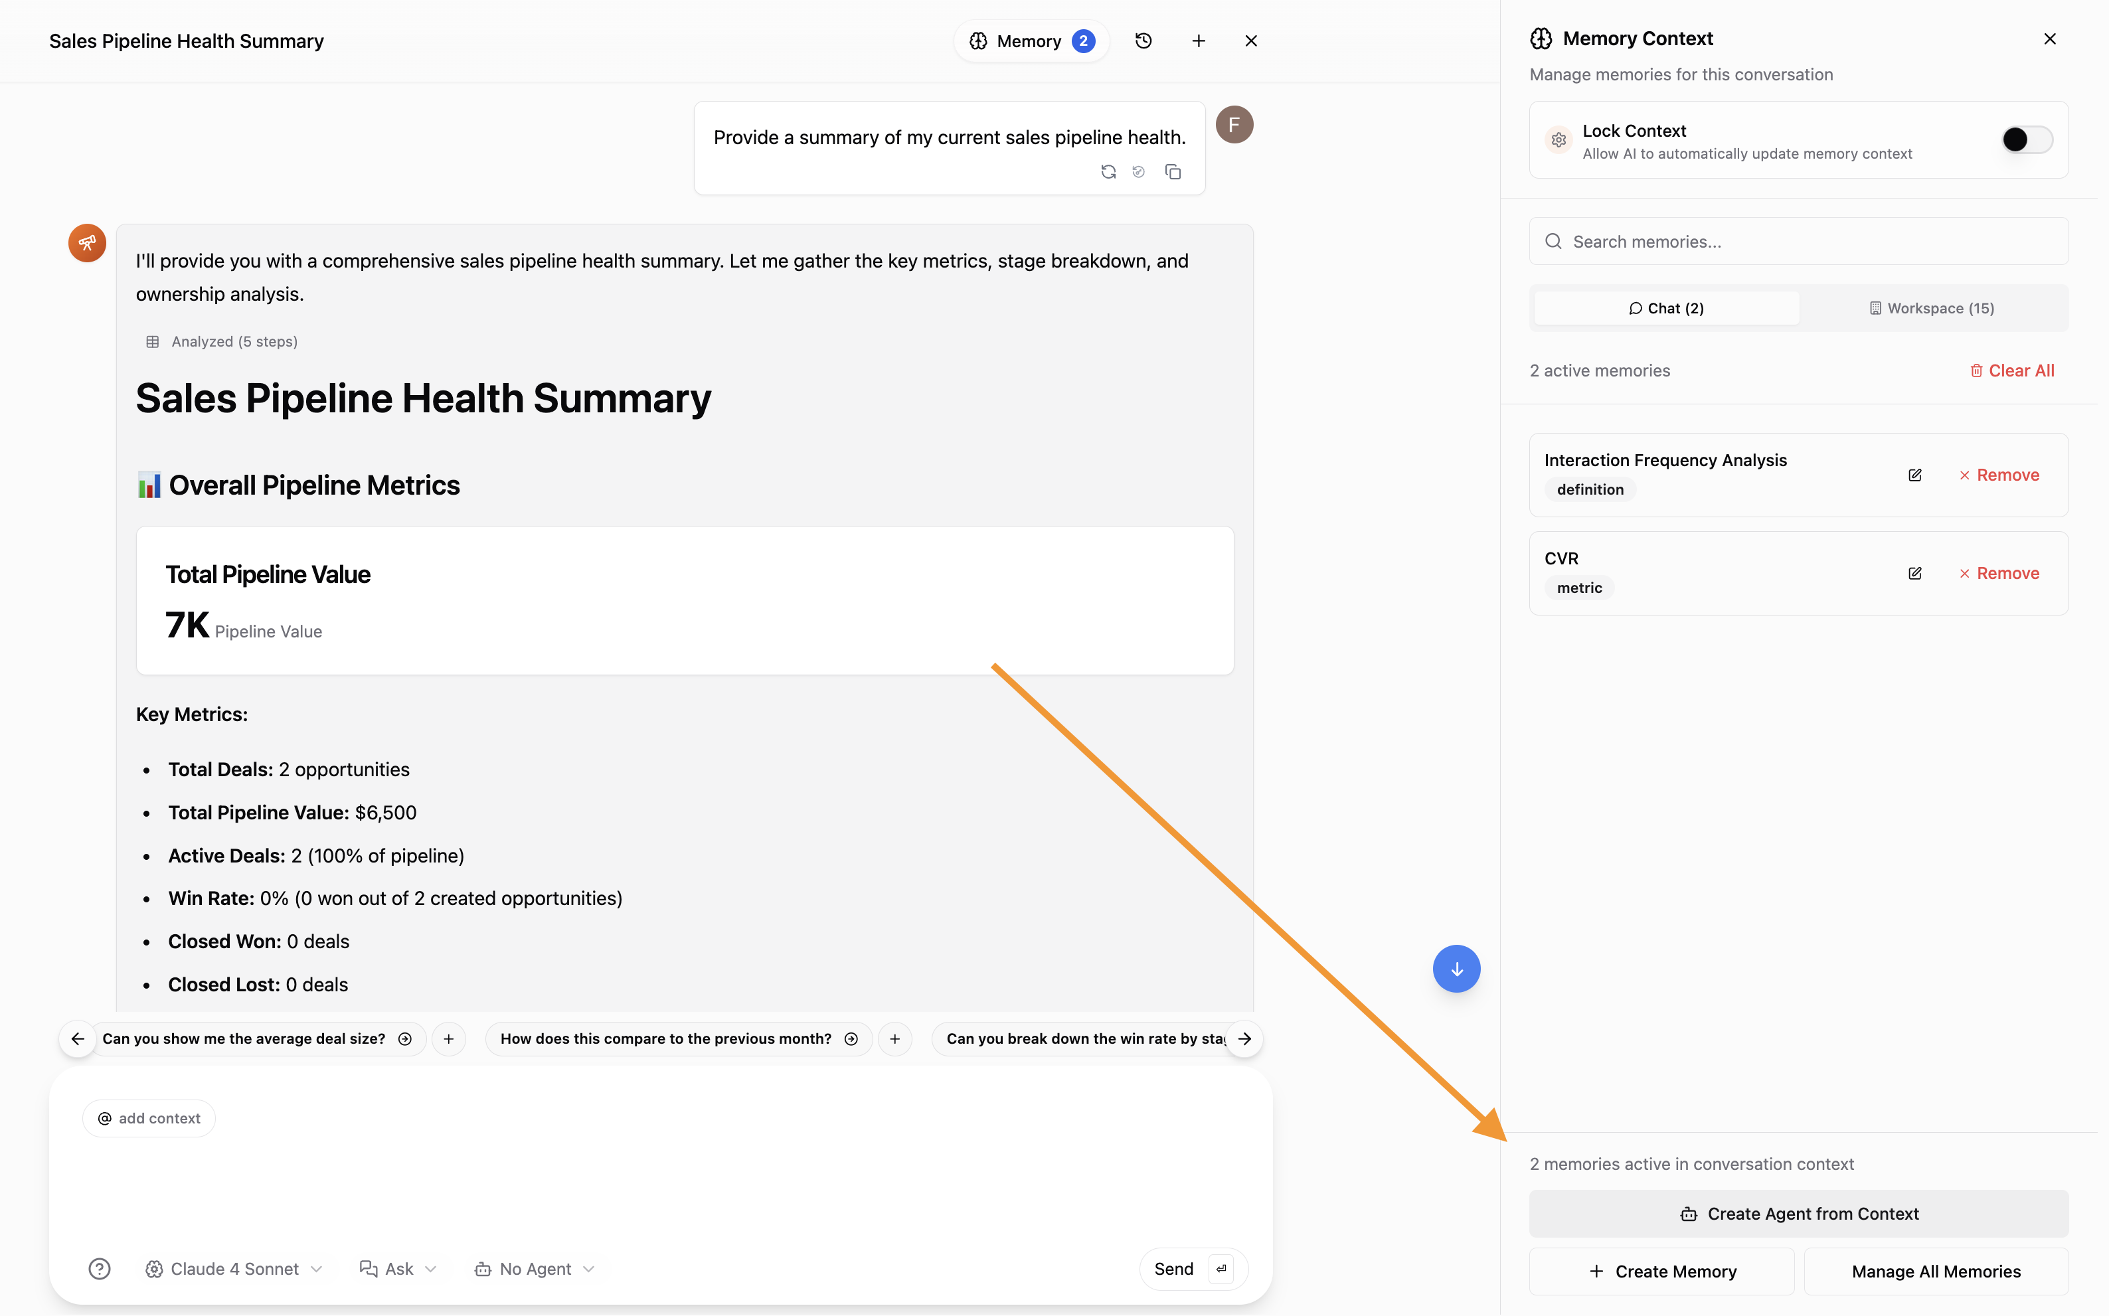
Task: Edit the Interaction Frequency Analysis memory
Action: point(1915,475)
